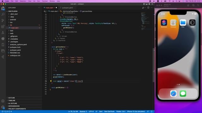Open the Search view in the activity bar
The width and height of the screenshot is (202, 113).
pos(3,14)
